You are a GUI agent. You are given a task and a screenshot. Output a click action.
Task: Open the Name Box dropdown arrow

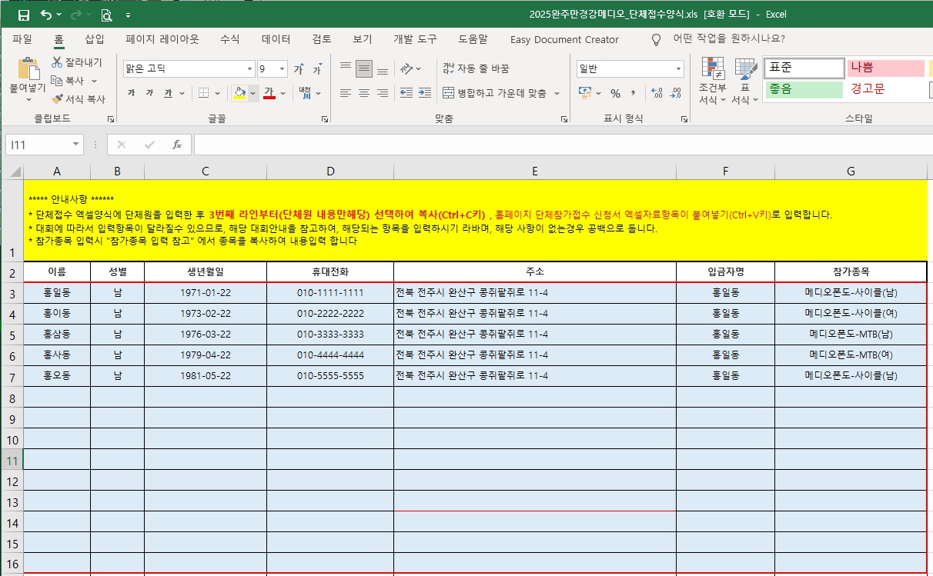[x=75, y=145]
